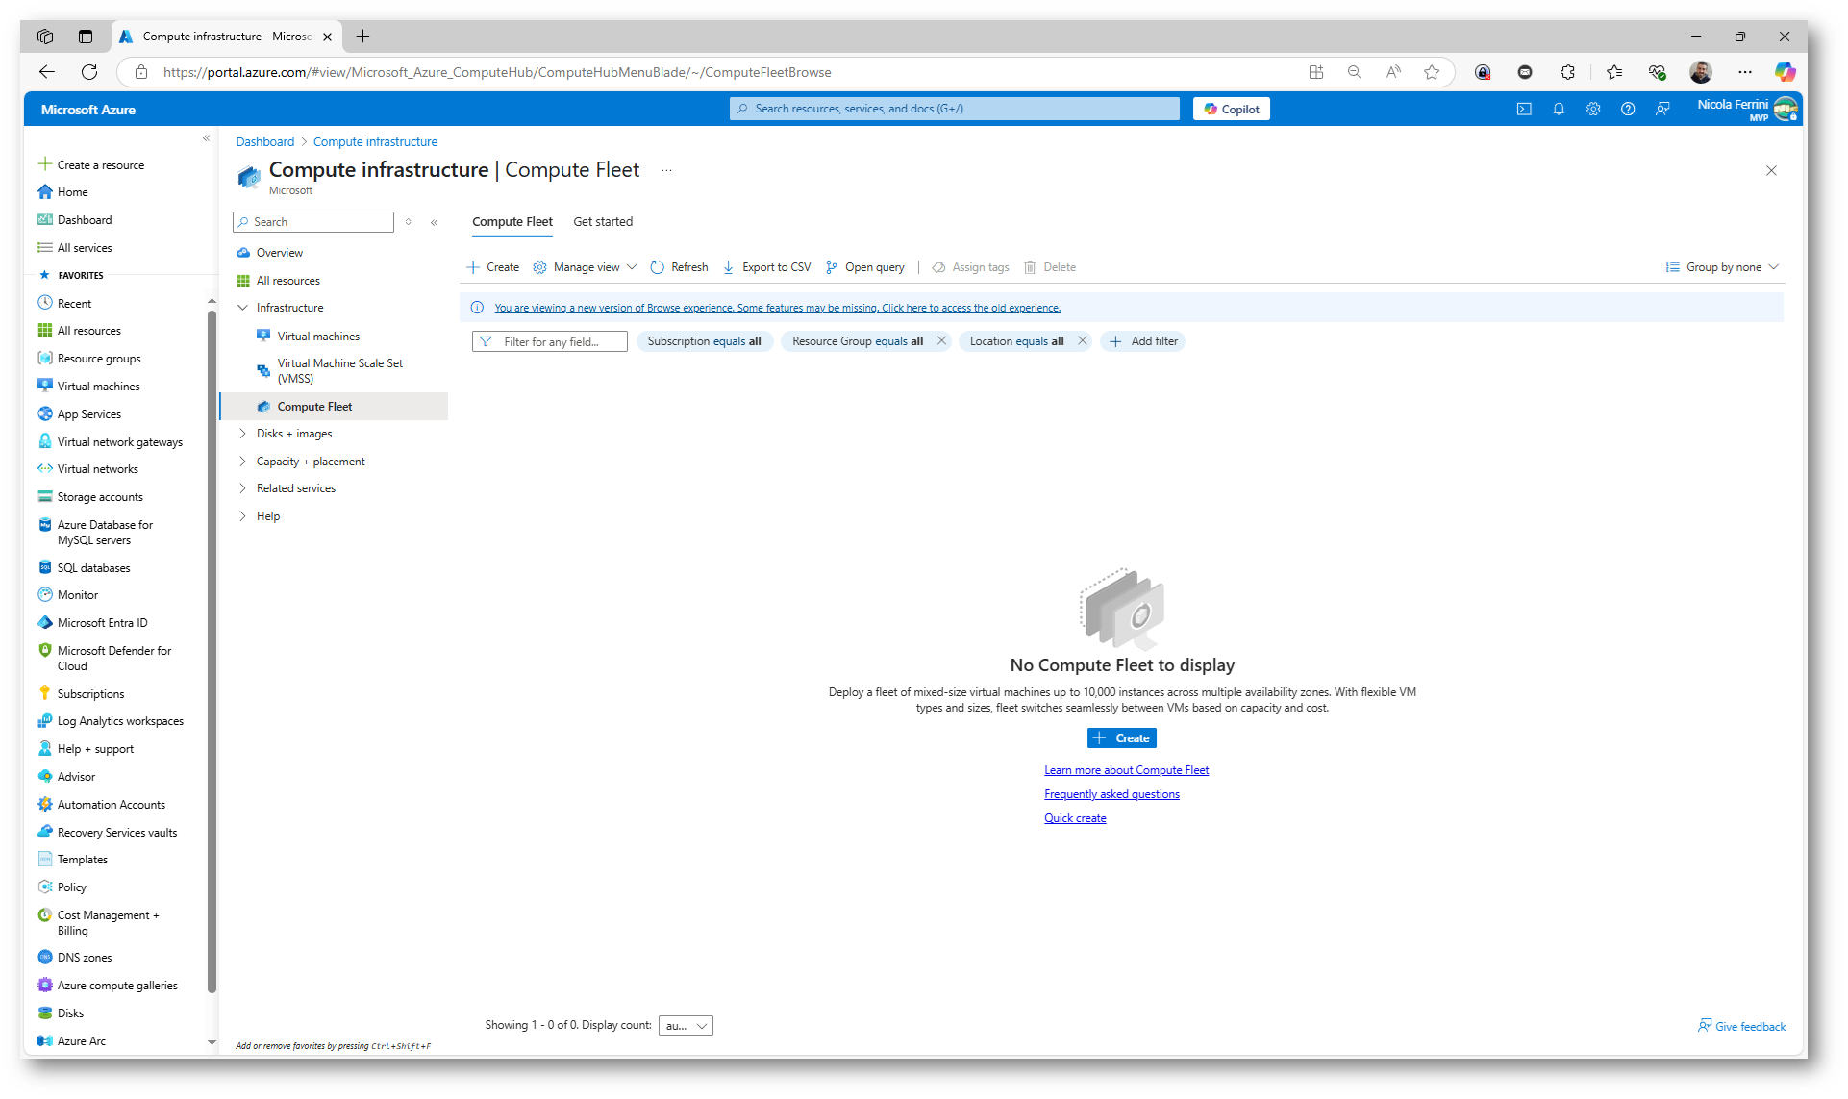This screenshot has height=1099, width=1848.
Task: Click Dashboard breadcrumb link
Action: [265, 142]
